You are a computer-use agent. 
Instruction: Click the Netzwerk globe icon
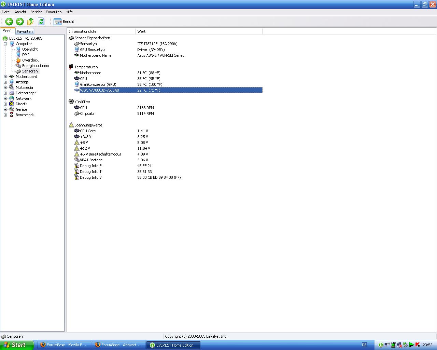12,98
